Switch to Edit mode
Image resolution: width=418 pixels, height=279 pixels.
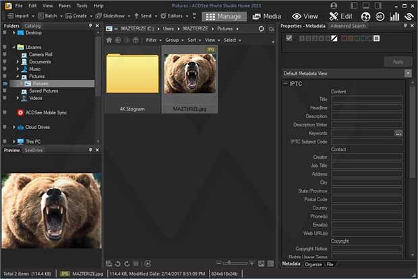[340, 17]
